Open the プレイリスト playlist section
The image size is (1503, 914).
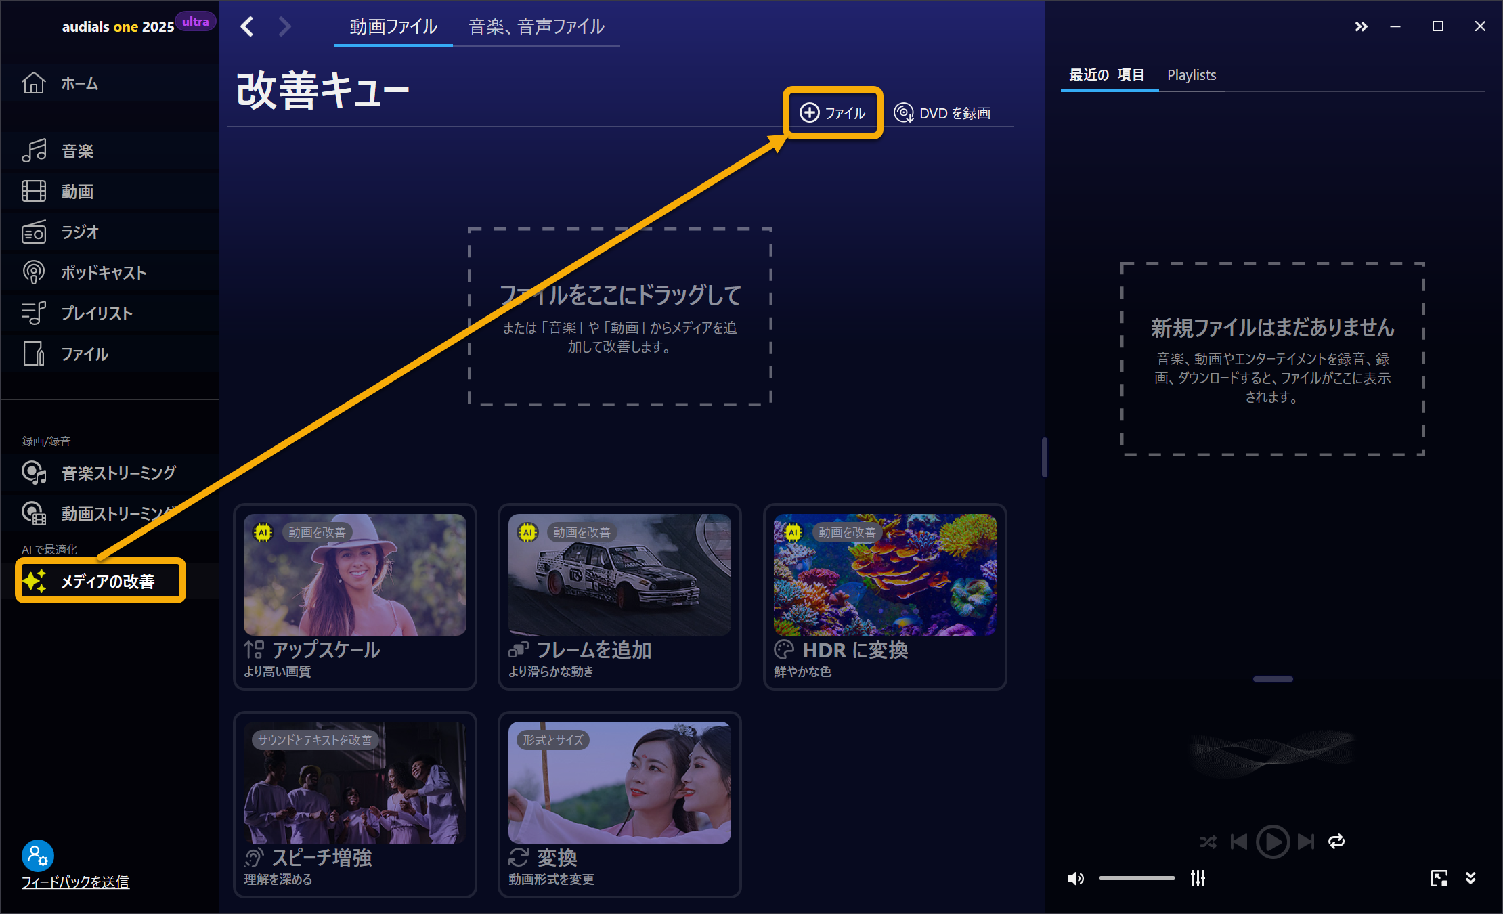pyautogui.click(x=110, y=313)
